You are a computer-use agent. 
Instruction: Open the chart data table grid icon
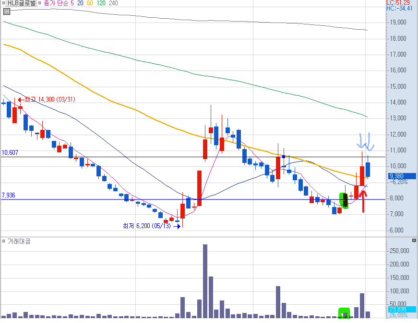(x=7, y=12)
